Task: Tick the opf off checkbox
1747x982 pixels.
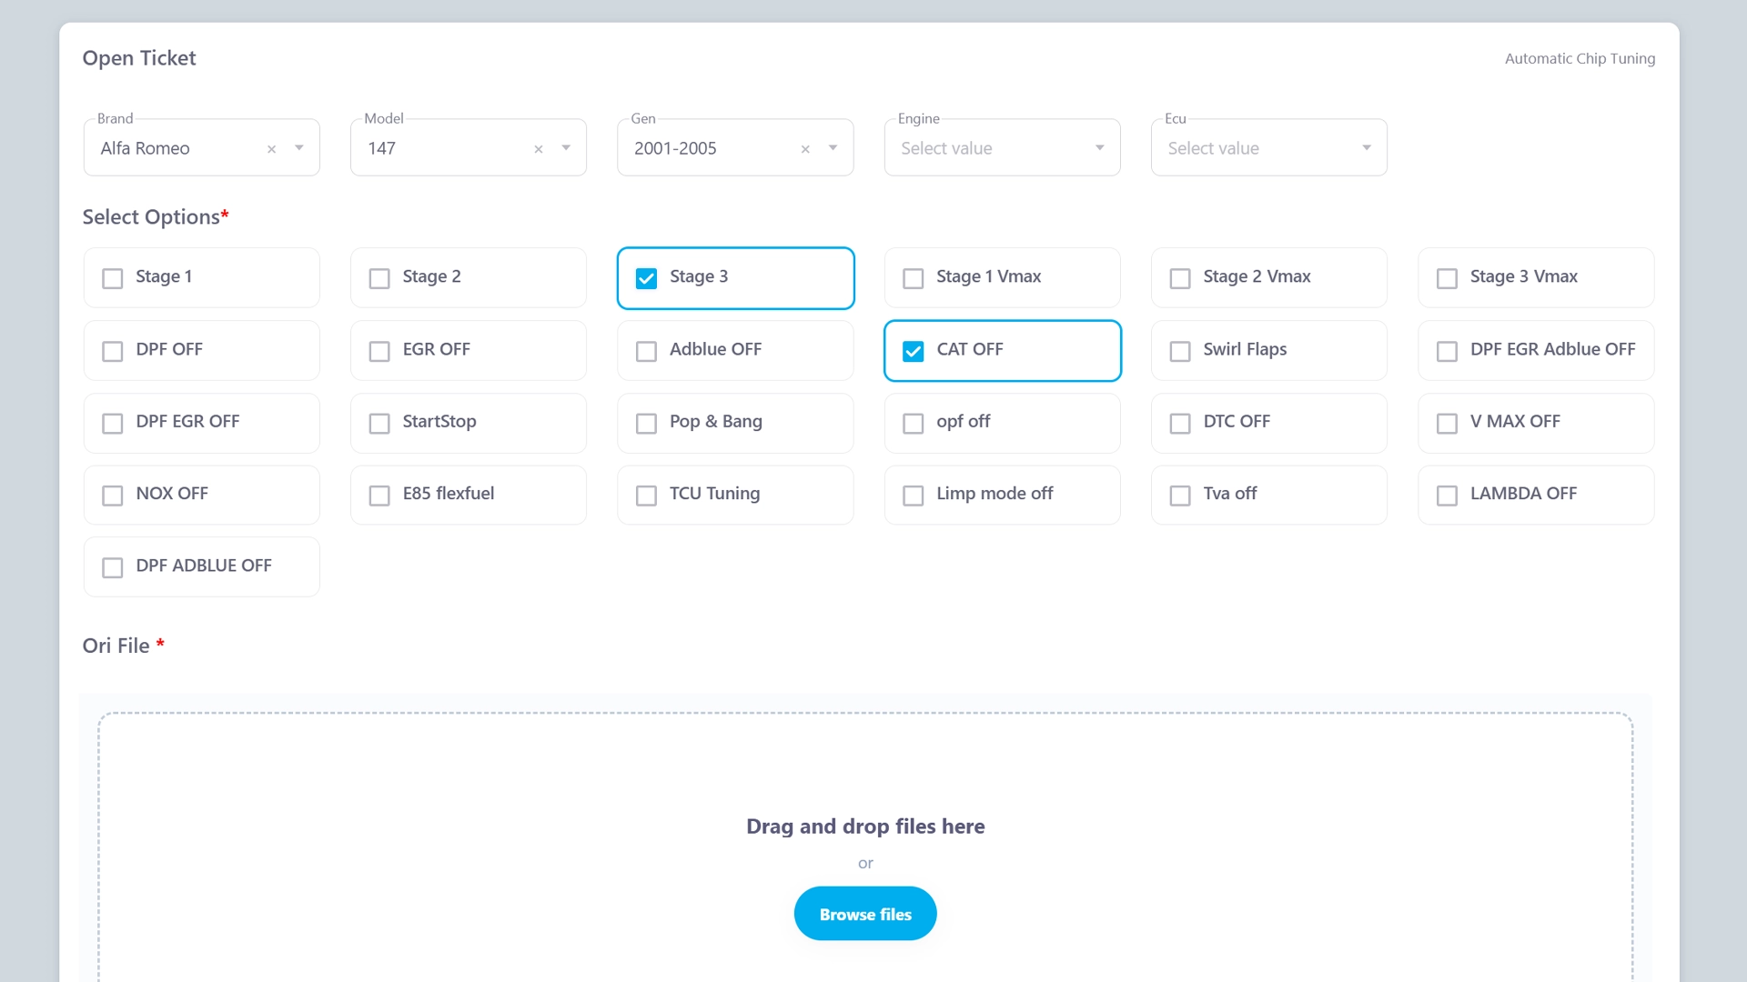Action: coord(914,424)
